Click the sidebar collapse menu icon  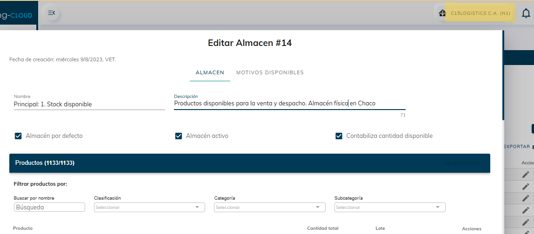[52, 13]
